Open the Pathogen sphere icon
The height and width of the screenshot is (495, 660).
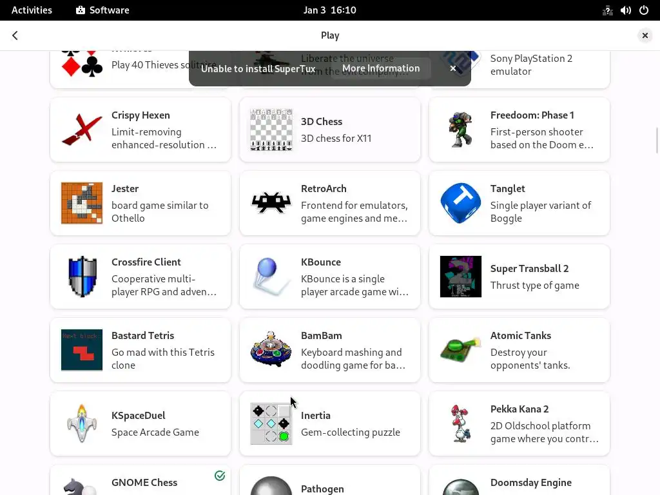(x=271, y=486)
